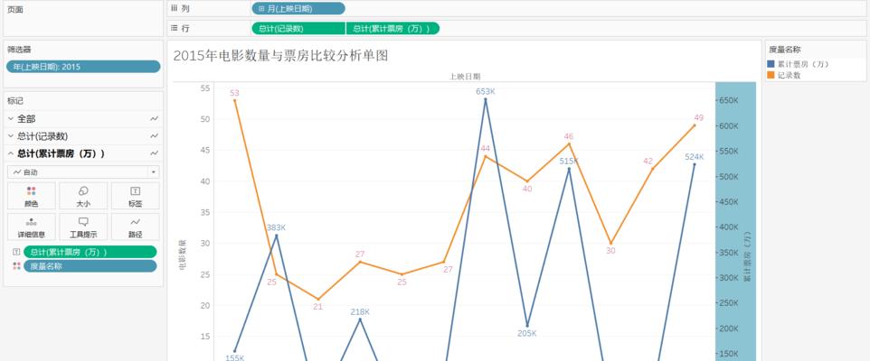Click the 383K data label
This screenshot has height=361, width=870.
277,227
